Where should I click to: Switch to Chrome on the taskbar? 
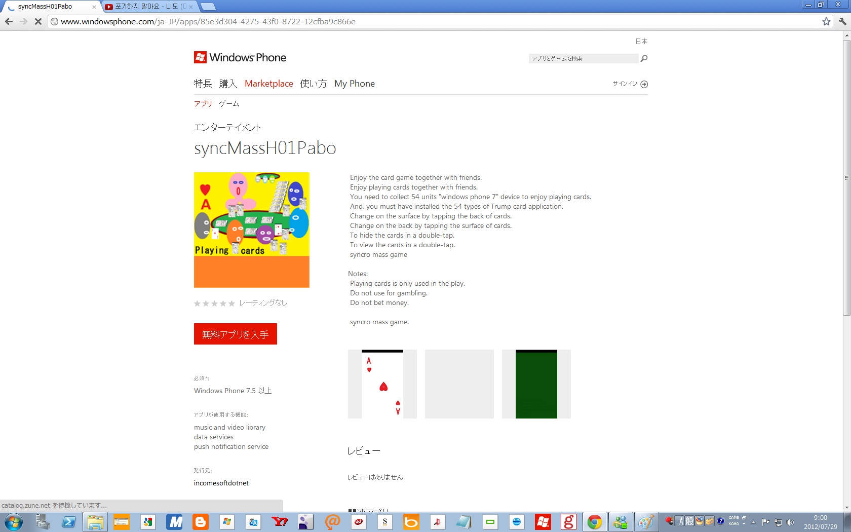pos(595,522)
